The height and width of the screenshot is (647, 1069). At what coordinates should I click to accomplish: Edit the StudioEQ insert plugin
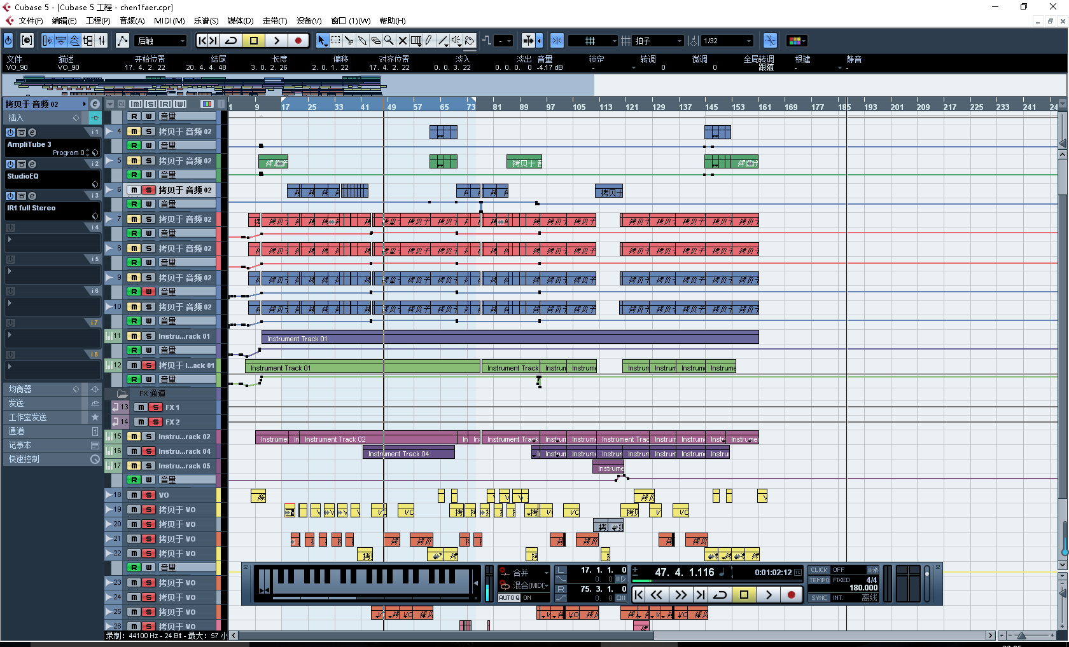(x=32, y=165)
